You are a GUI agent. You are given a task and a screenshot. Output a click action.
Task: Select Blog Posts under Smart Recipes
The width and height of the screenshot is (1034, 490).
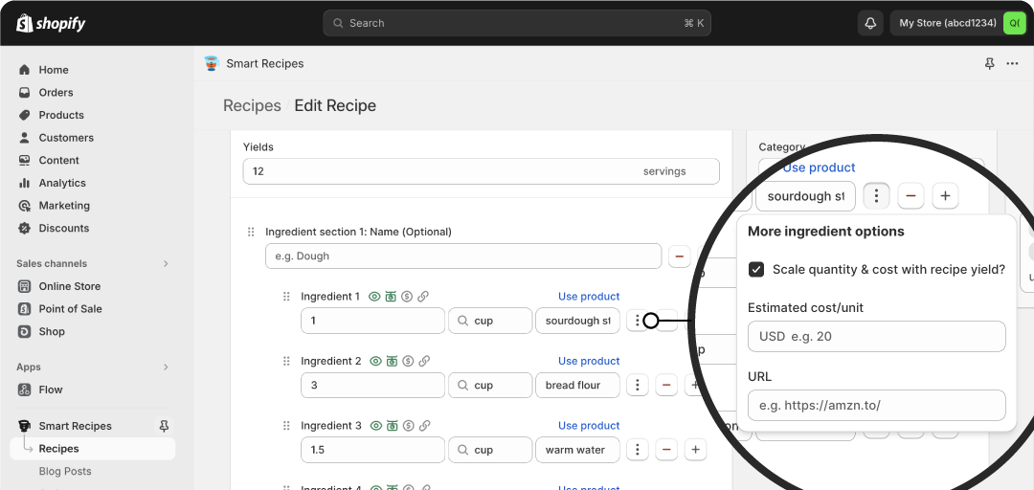point(65,472)
